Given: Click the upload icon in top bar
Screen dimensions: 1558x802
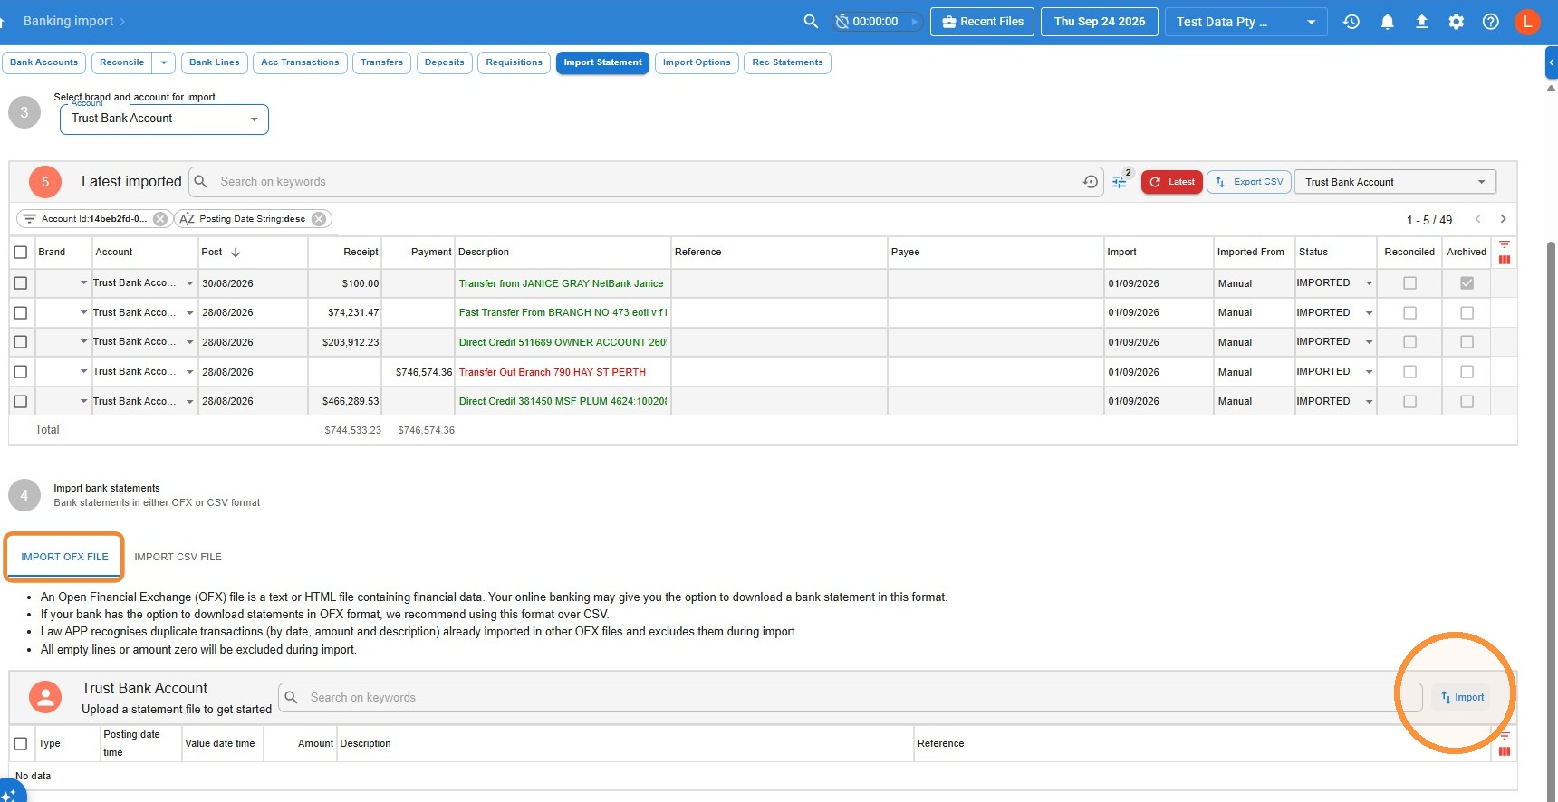Looking at the screenshot, I should point(1421,22).
